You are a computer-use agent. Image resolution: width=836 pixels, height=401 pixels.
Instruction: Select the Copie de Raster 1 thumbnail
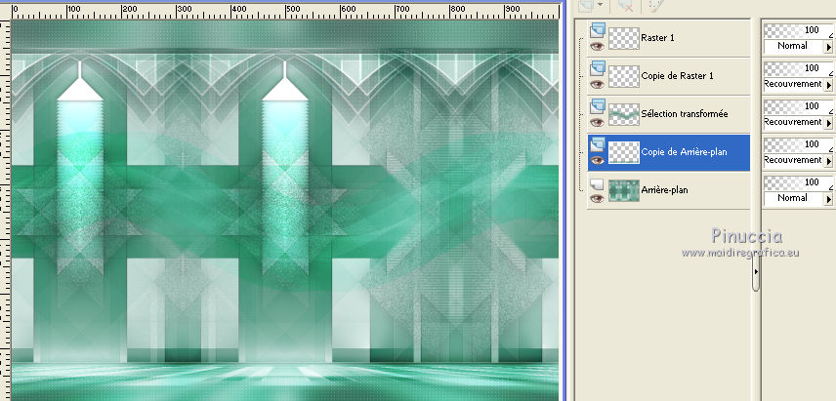tap(624, 76)
